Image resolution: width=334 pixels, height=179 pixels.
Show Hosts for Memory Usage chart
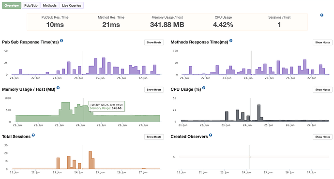click(x=154, y=90)
